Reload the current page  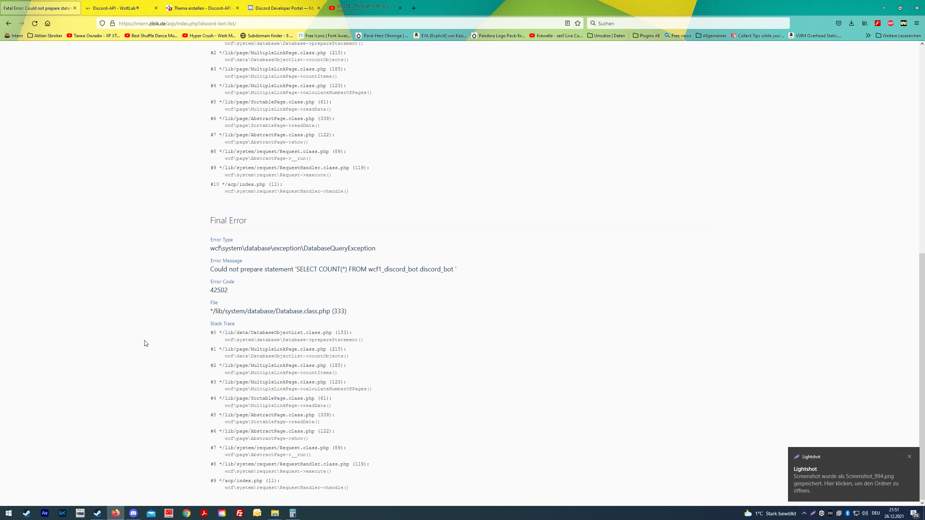pos(35,23)
